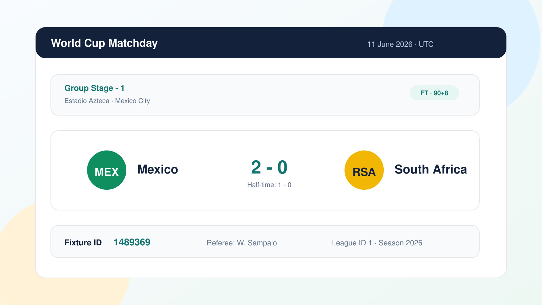Image resolution: width=542 pixels, height=305 pixels.
Task: Click the fixture details footer panel
Action: (x=265, y=241)
